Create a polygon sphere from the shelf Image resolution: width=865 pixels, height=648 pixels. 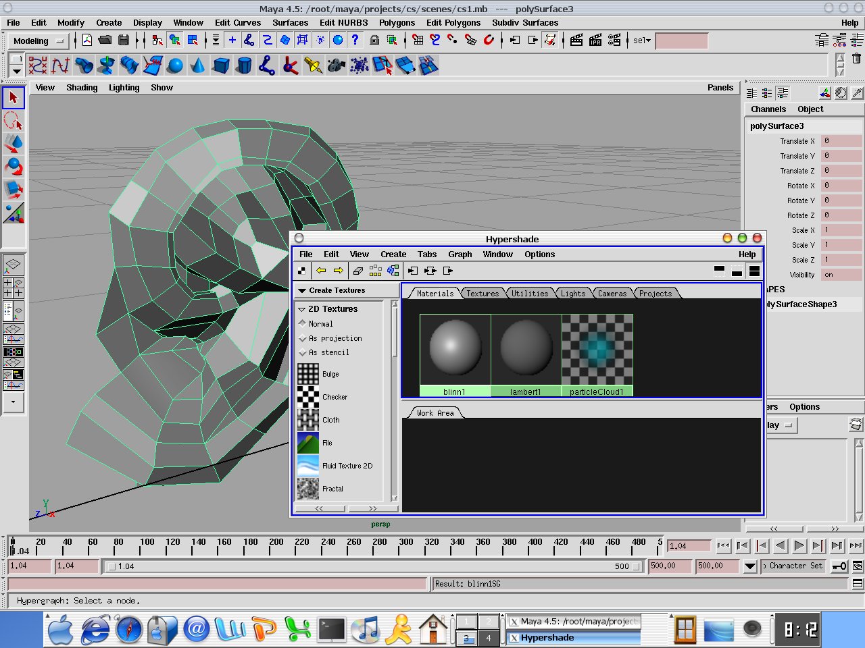pyautogui.click(x=175, y=65)
